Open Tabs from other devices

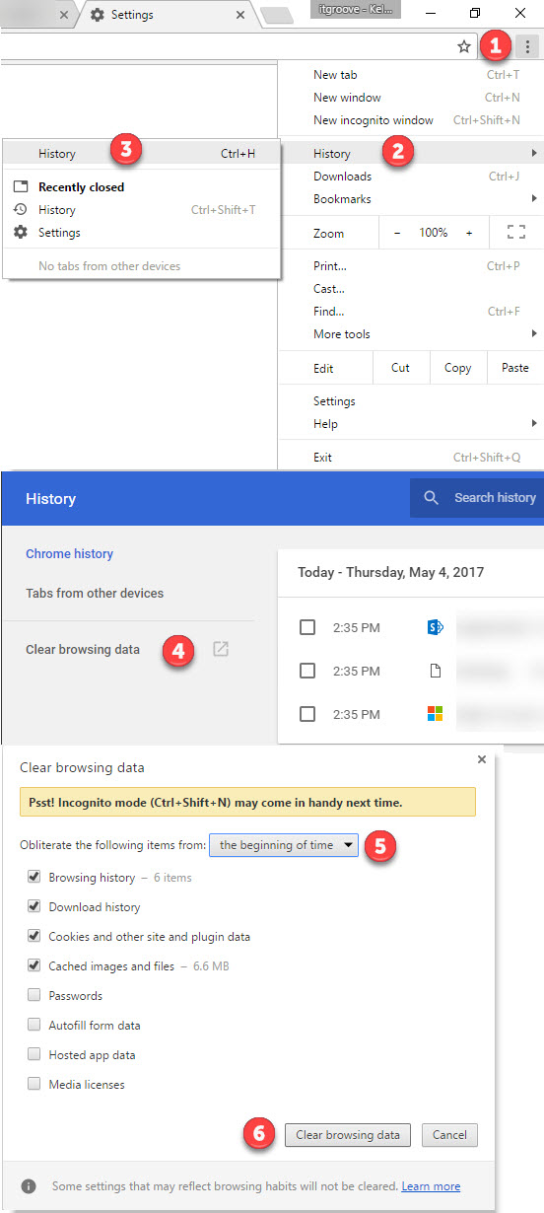[95, 594]
